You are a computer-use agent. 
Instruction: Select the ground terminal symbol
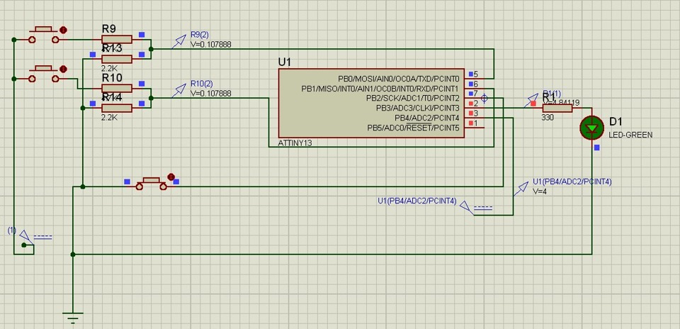pos(73,318)
